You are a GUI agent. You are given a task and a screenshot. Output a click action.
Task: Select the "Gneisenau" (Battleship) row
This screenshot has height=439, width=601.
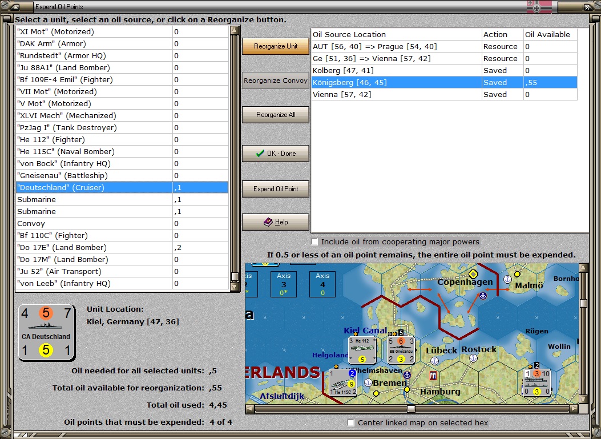point(122,176)
